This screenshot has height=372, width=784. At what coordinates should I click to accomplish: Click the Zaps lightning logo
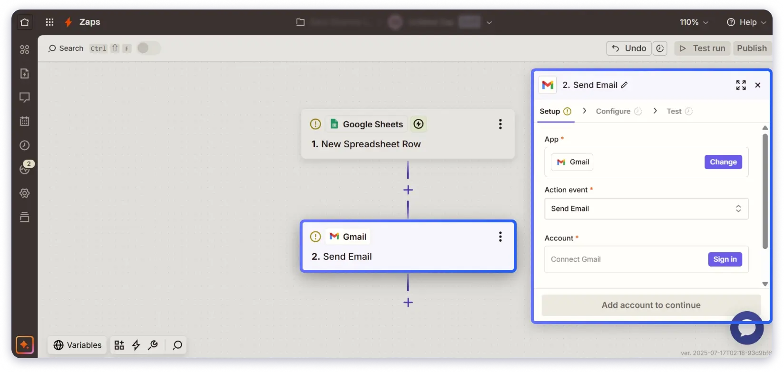(x=69, y=22)
